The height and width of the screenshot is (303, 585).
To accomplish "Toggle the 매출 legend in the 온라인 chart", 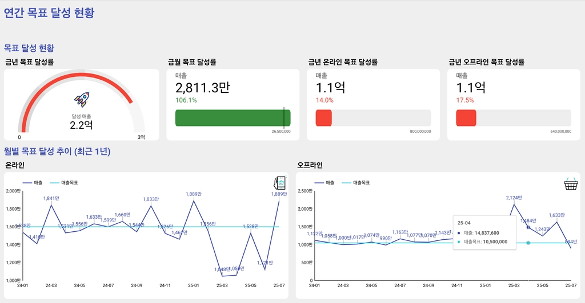I will [x=33, y=183].
